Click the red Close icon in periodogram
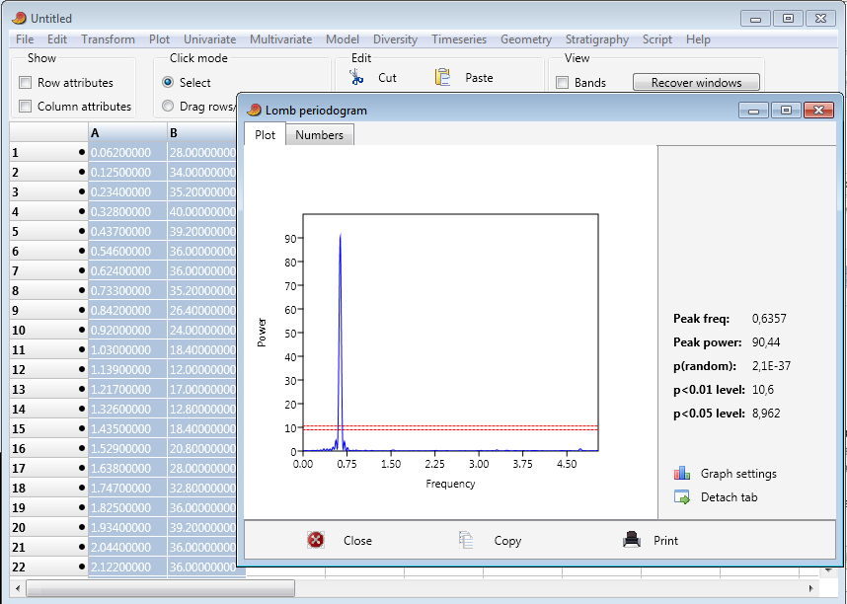 click(x=316, y=540)
